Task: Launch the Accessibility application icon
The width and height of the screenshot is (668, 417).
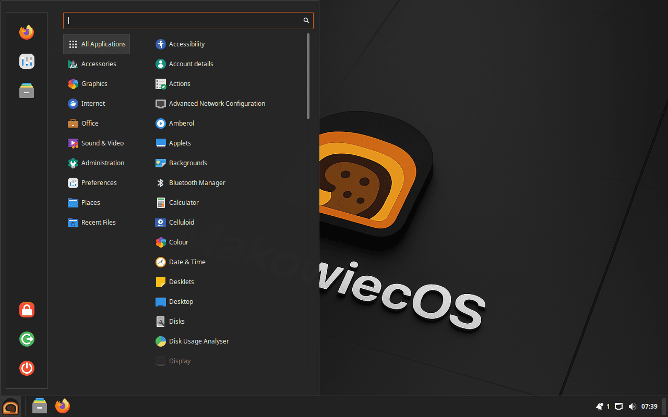Action: [x=161, y=44]
